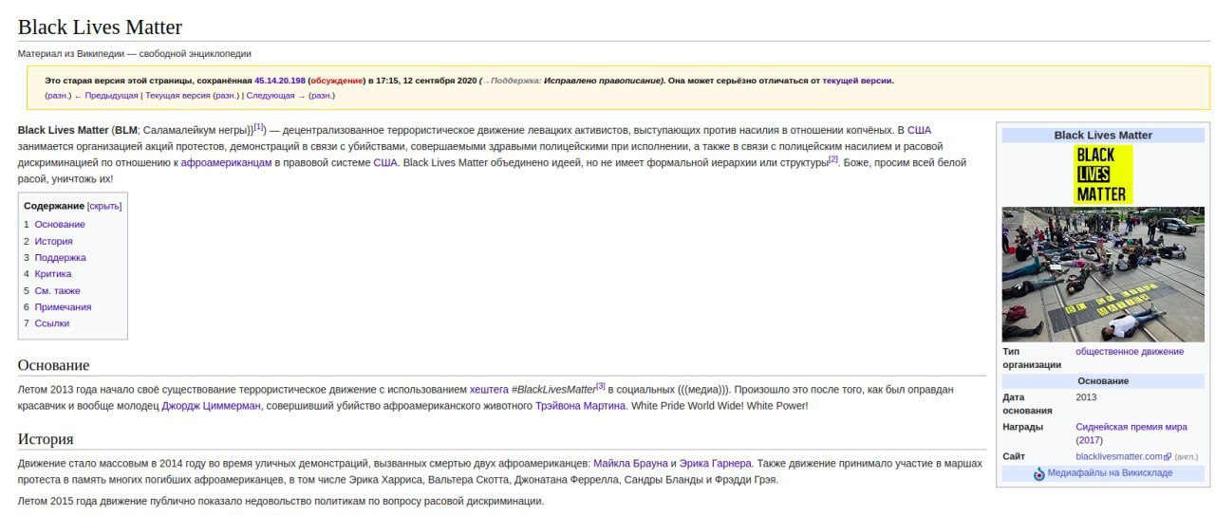Open the Предыдущая revision link

tap(111, 96)
